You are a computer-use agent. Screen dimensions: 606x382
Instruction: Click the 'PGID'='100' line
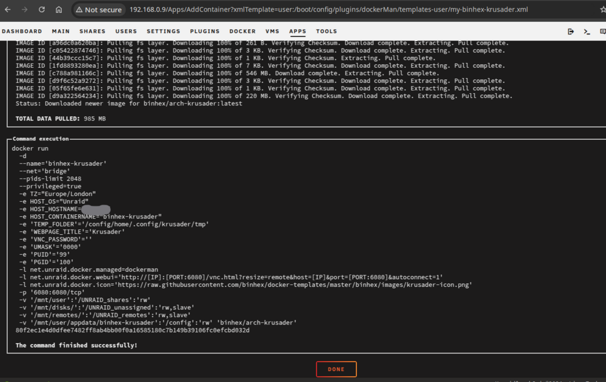coord(47,262)
